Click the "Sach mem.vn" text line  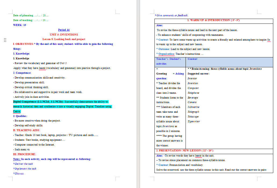point(21,150)
